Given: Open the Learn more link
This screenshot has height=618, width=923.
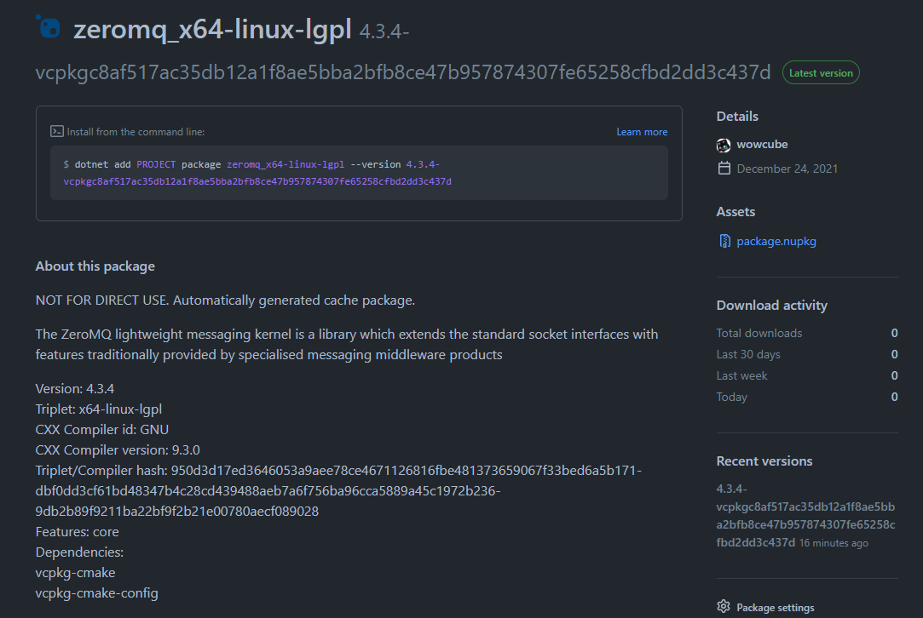Looking at the screenshot, I should click(x=642, y=131).
